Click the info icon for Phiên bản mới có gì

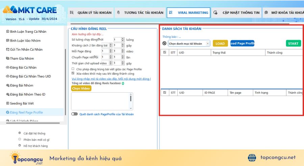[20, 139]
